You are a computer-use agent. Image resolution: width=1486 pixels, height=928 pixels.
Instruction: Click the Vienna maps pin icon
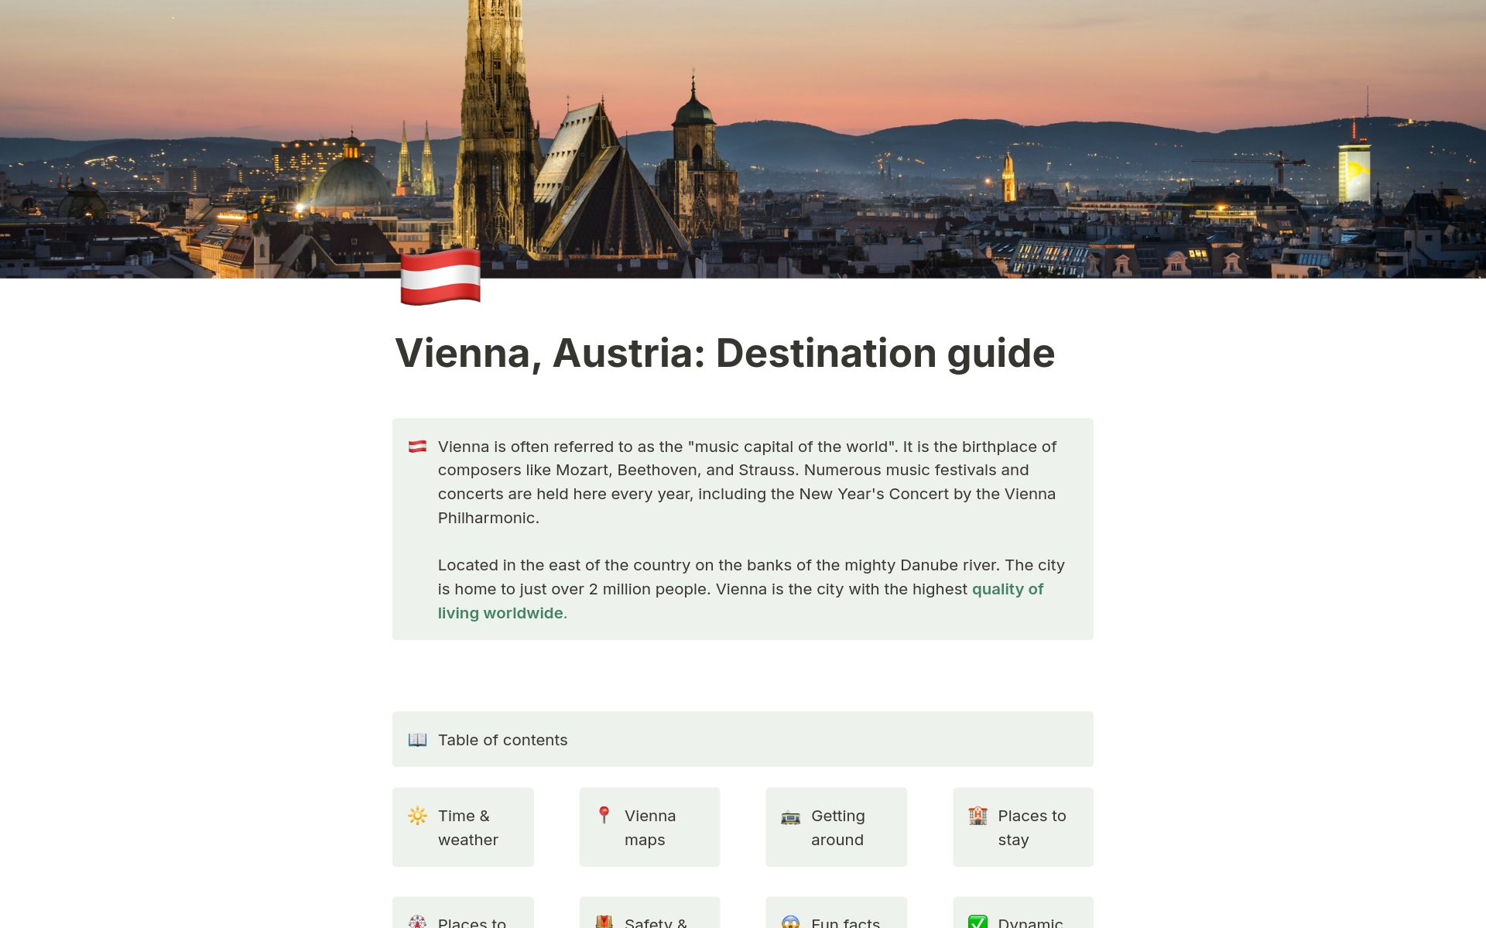pos(603,813)
